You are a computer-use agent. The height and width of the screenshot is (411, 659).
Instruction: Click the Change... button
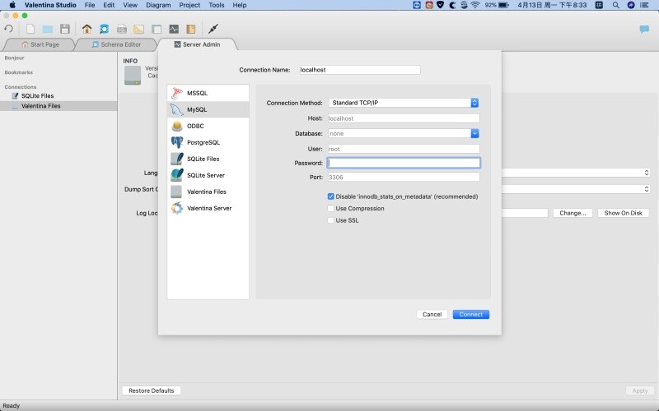(573, 213)
